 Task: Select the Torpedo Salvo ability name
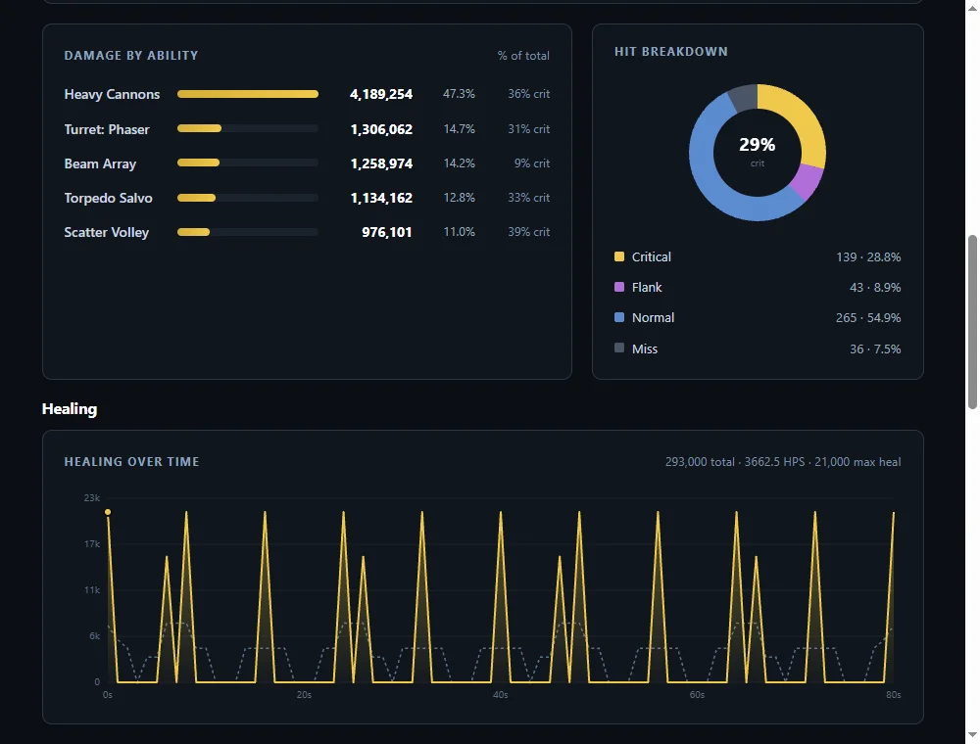108,198
